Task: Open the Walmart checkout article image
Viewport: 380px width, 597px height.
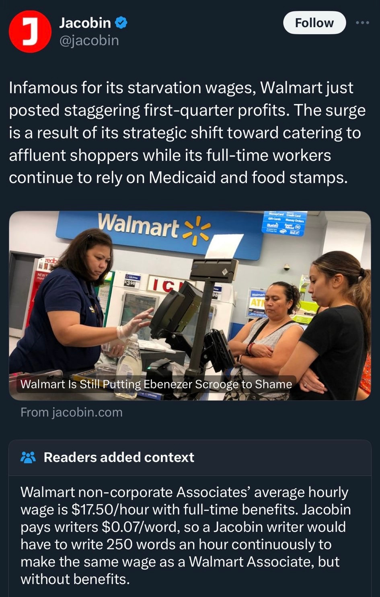Action: 190,306
